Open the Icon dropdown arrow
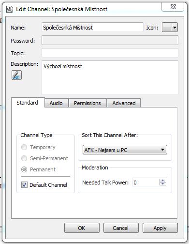189x244 pixels. 174,28
